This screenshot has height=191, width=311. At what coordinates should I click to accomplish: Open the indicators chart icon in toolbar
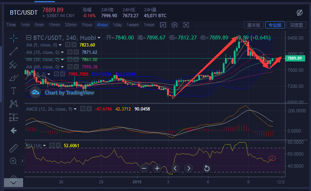click(163, 25)
